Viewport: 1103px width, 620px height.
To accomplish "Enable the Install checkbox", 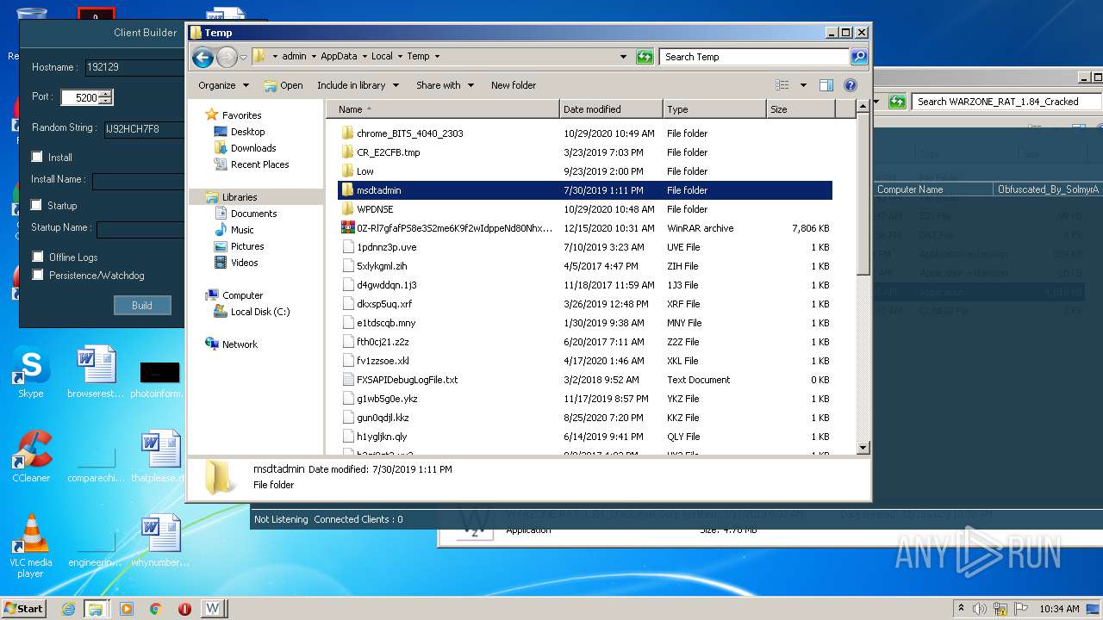I will (x=37, y=157).
